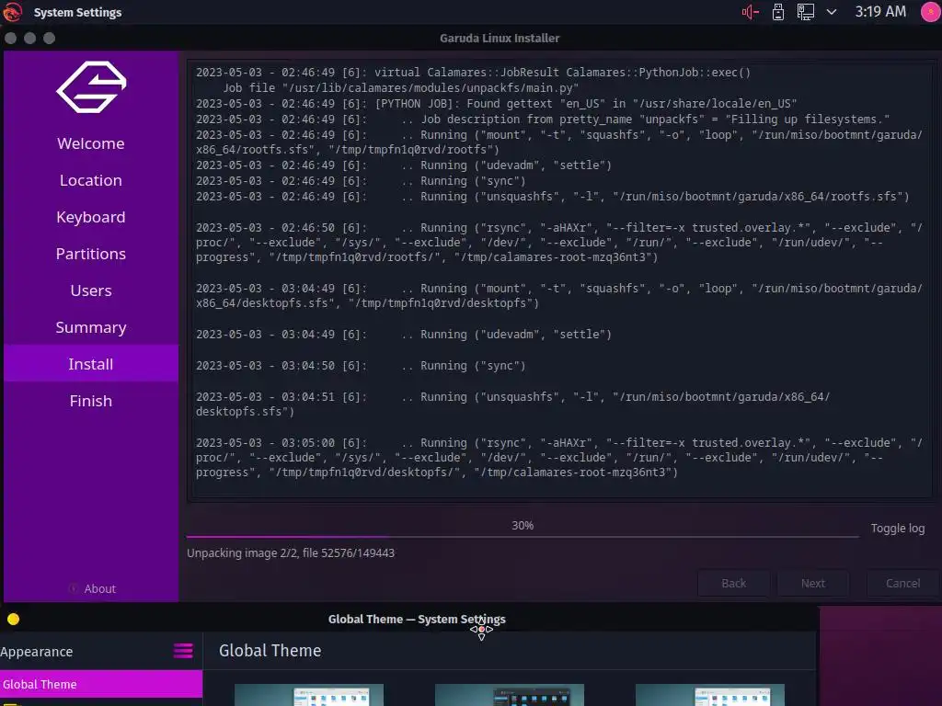
Task: Click the Cancel button in installer
Action: coord(902,583)
